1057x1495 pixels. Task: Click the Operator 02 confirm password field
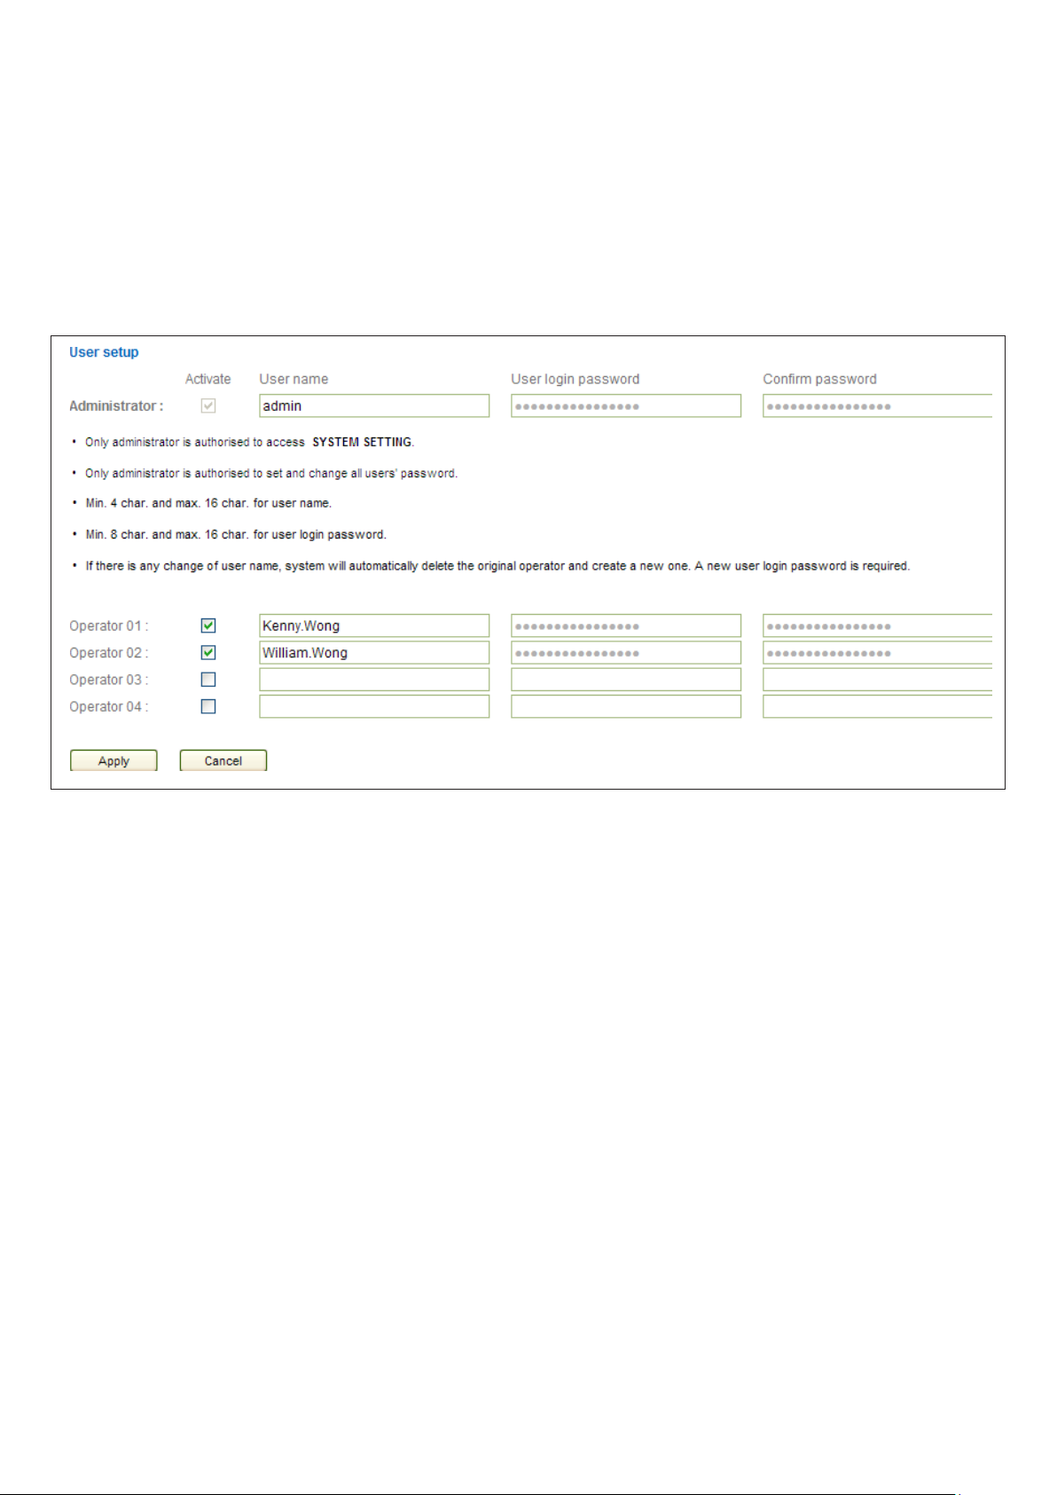click(878, 652)
